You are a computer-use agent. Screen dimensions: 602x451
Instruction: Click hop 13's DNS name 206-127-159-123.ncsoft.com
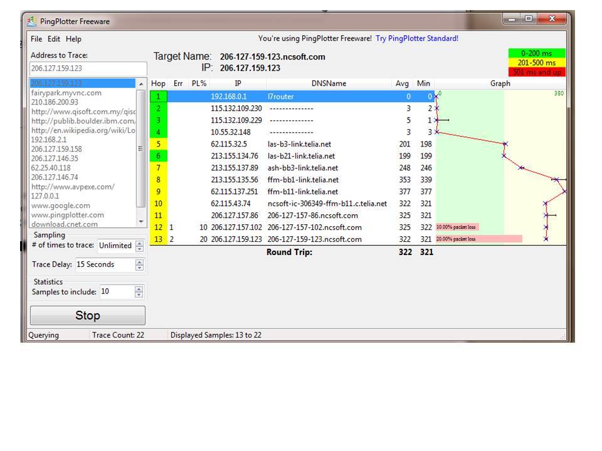314,239
